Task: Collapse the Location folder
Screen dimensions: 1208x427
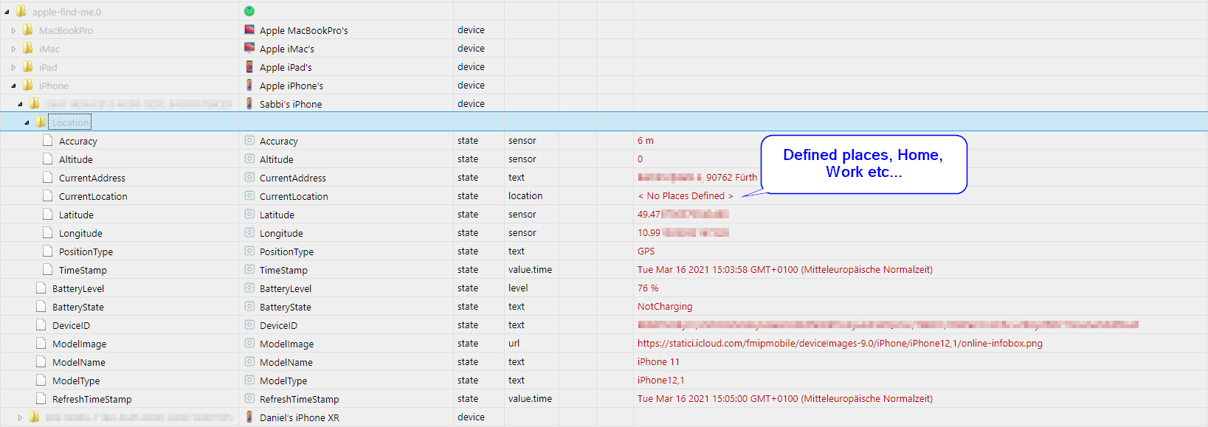Action: point(27,122)
